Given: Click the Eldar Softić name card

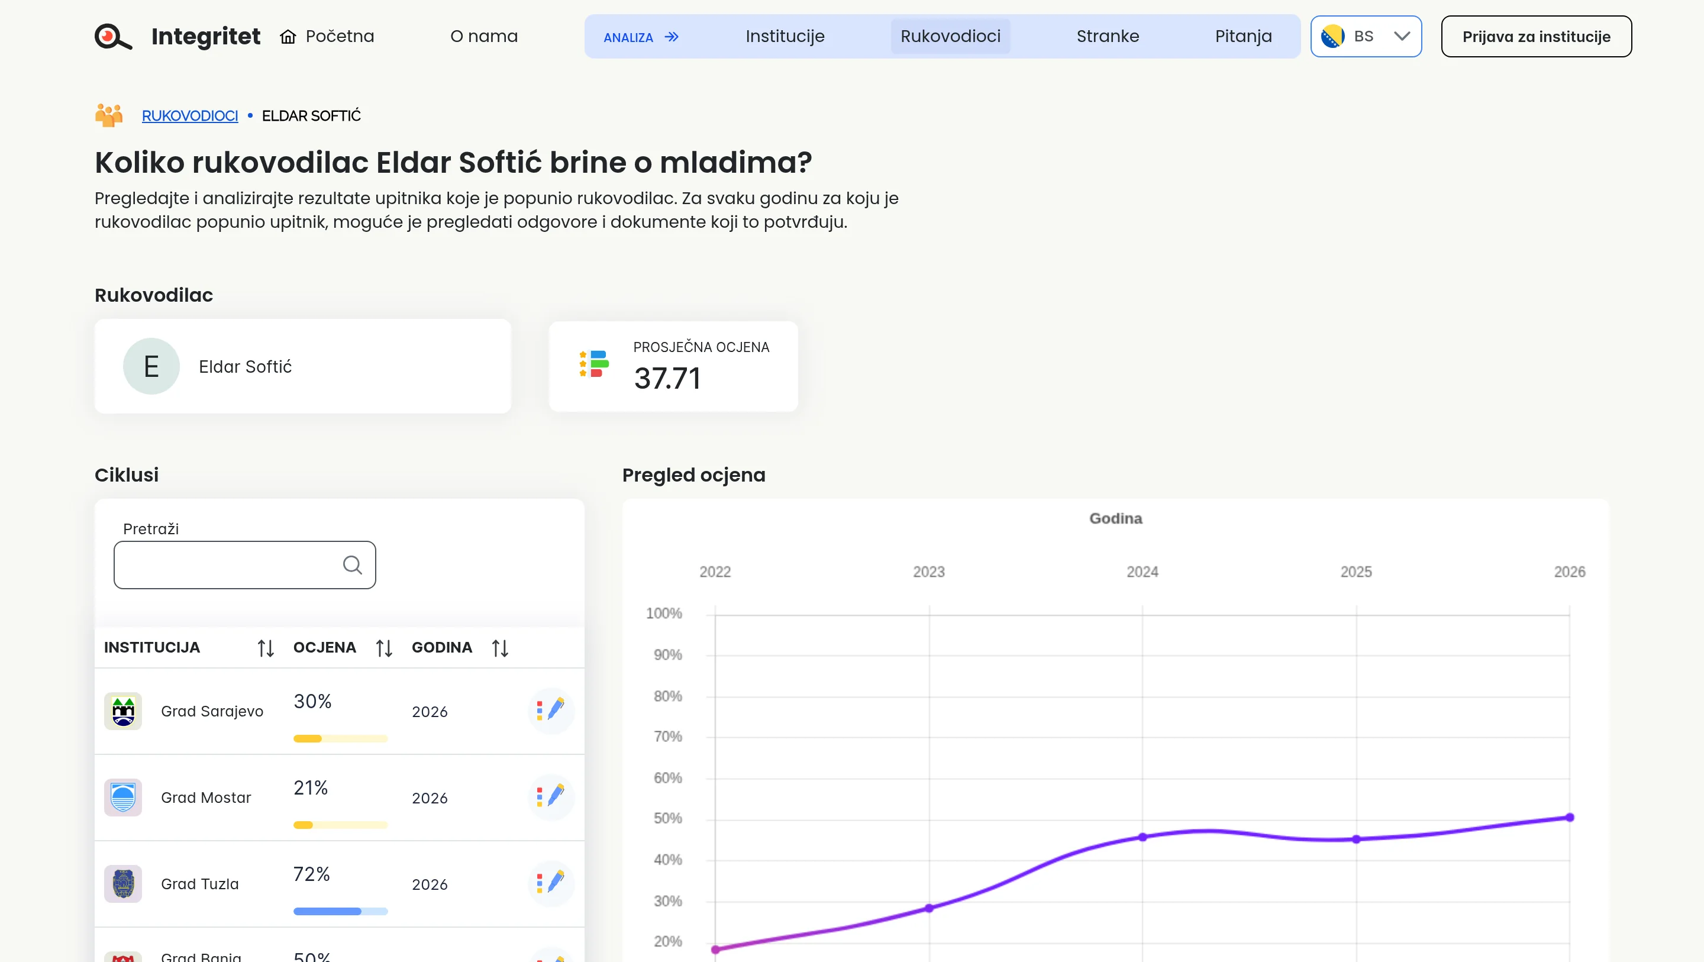Looking at the screenshot, I should coord(303,367).
